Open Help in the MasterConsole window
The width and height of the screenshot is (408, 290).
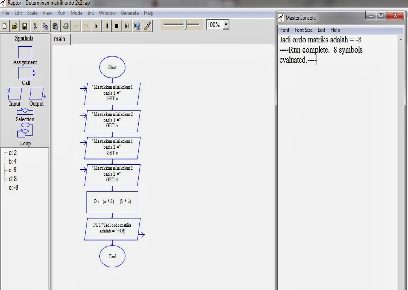(335, 30)
